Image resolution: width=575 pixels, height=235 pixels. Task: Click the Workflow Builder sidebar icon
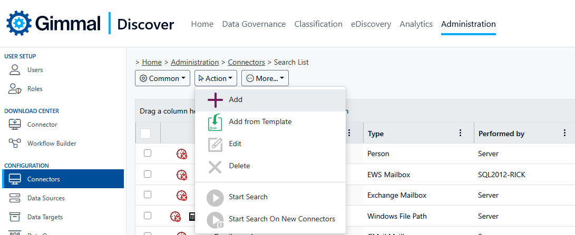[x=15, y=144]
